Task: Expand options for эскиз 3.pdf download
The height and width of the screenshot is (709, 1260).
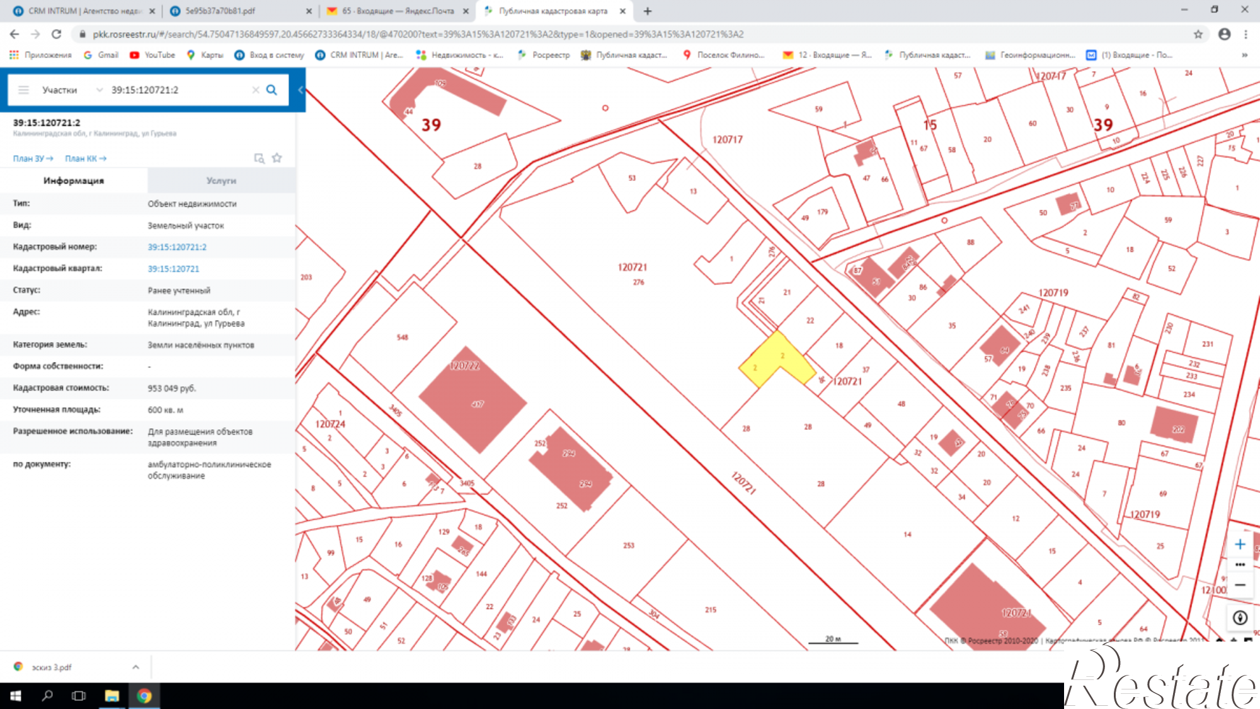Action: coord(135,667)
